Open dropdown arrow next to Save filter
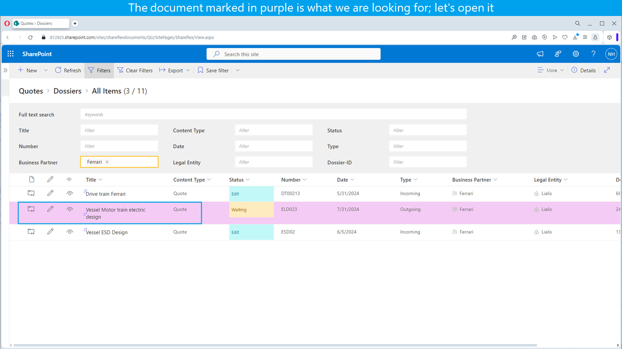Image resolution: width=622 pixels, height=349 pixels. (x=238, y=70)
